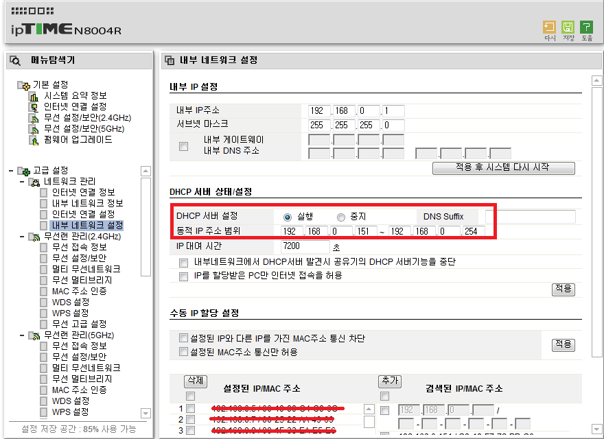Open 멀티 무선네트워크 under 무선랜 관리(2.4GHz)
The width and height of the screenshot is (604, 439).
click(x=86, y=269)
